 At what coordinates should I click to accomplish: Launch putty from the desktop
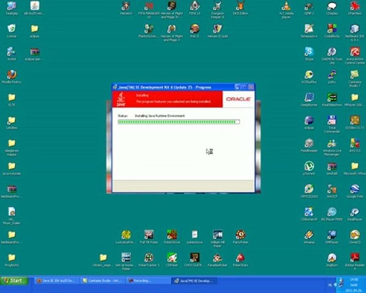click(332, 77)
